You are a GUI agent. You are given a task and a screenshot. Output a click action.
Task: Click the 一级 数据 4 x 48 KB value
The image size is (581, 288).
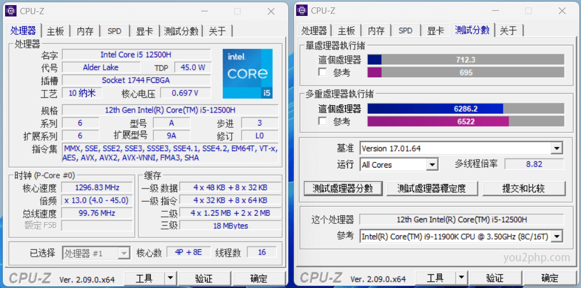[x=230, y=187]
